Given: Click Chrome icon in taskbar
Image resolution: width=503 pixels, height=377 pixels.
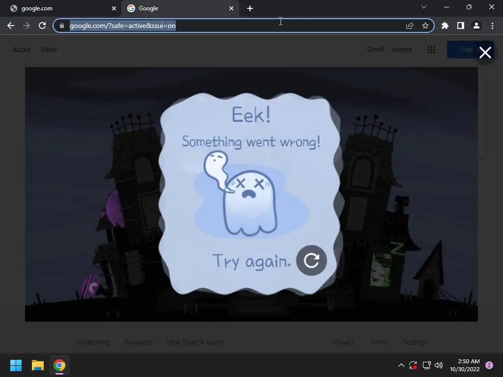Looking at the screenshot, I should coord(59,365).
